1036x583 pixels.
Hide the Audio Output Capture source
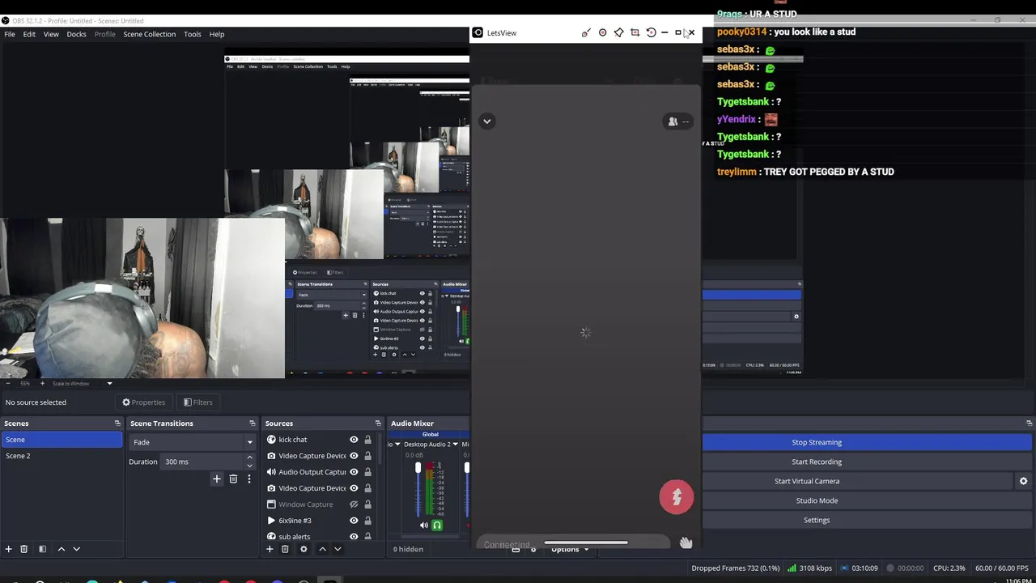(354, 472)
